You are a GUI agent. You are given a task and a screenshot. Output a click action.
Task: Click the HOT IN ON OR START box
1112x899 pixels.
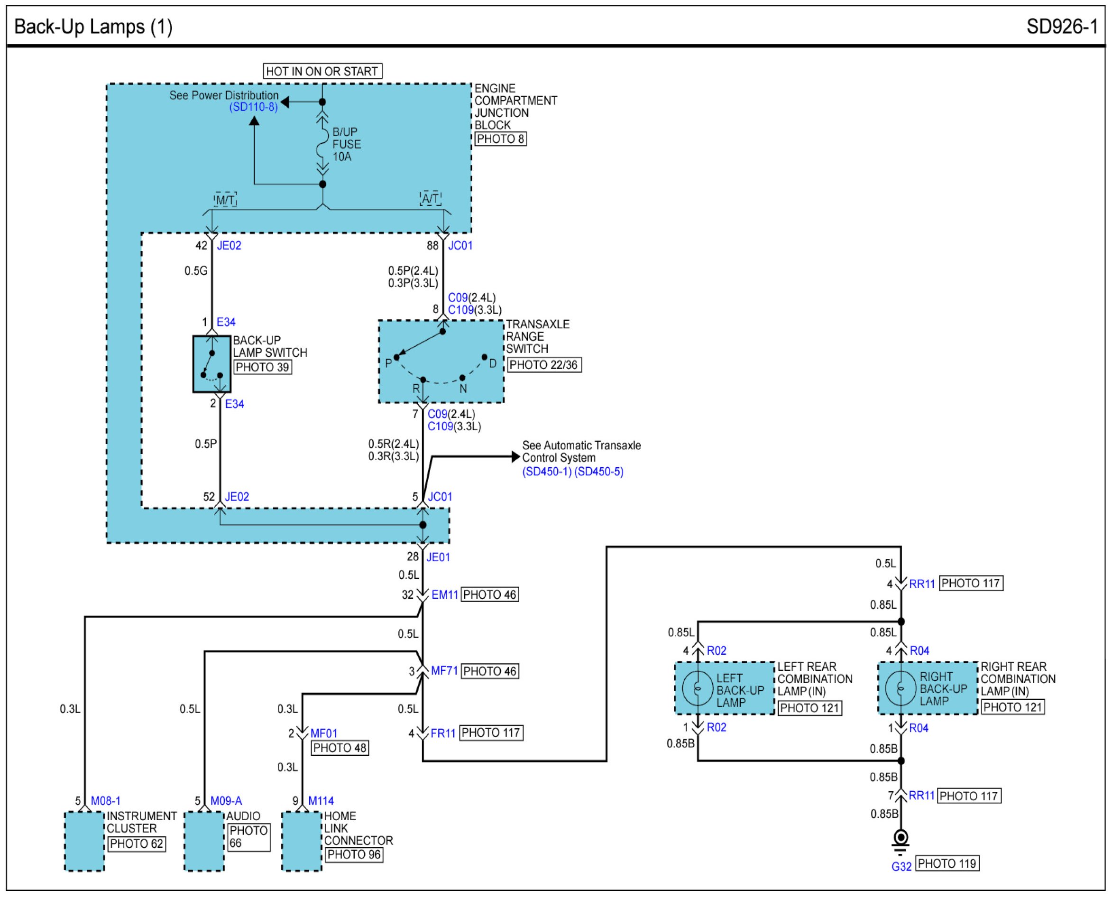(x=322, y=72)
